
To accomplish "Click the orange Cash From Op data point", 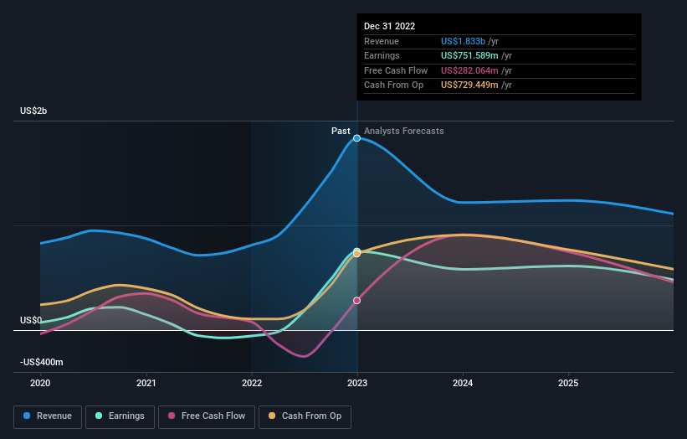I will 357,254.
